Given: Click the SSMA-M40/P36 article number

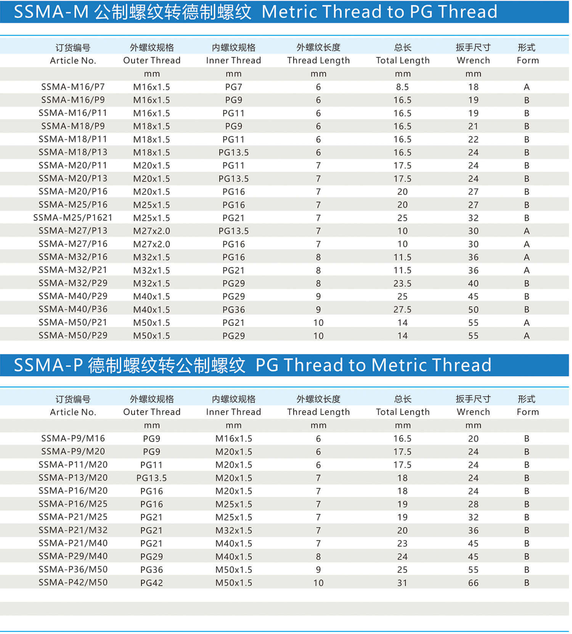Looking at the screenshot, I should tap(72, 309).
